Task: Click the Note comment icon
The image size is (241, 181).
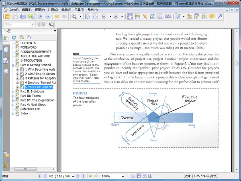Action: tap(212, 16)
